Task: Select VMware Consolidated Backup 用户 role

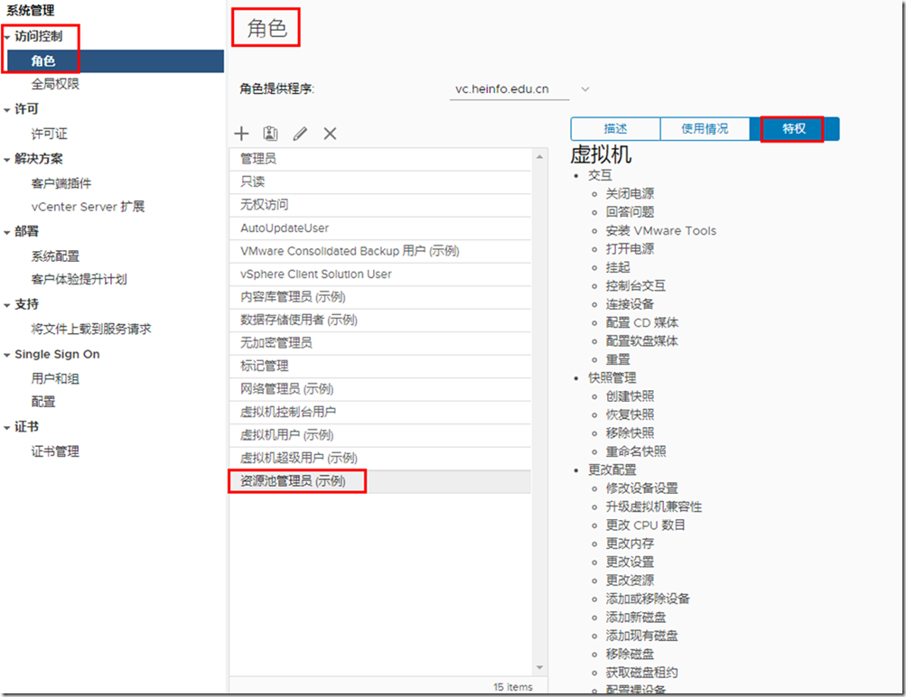Action: (x=380, y=251)
